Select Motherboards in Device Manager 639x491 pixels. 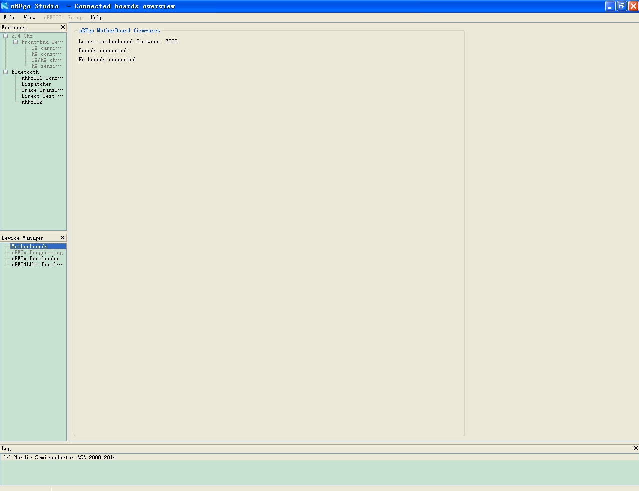38,247
